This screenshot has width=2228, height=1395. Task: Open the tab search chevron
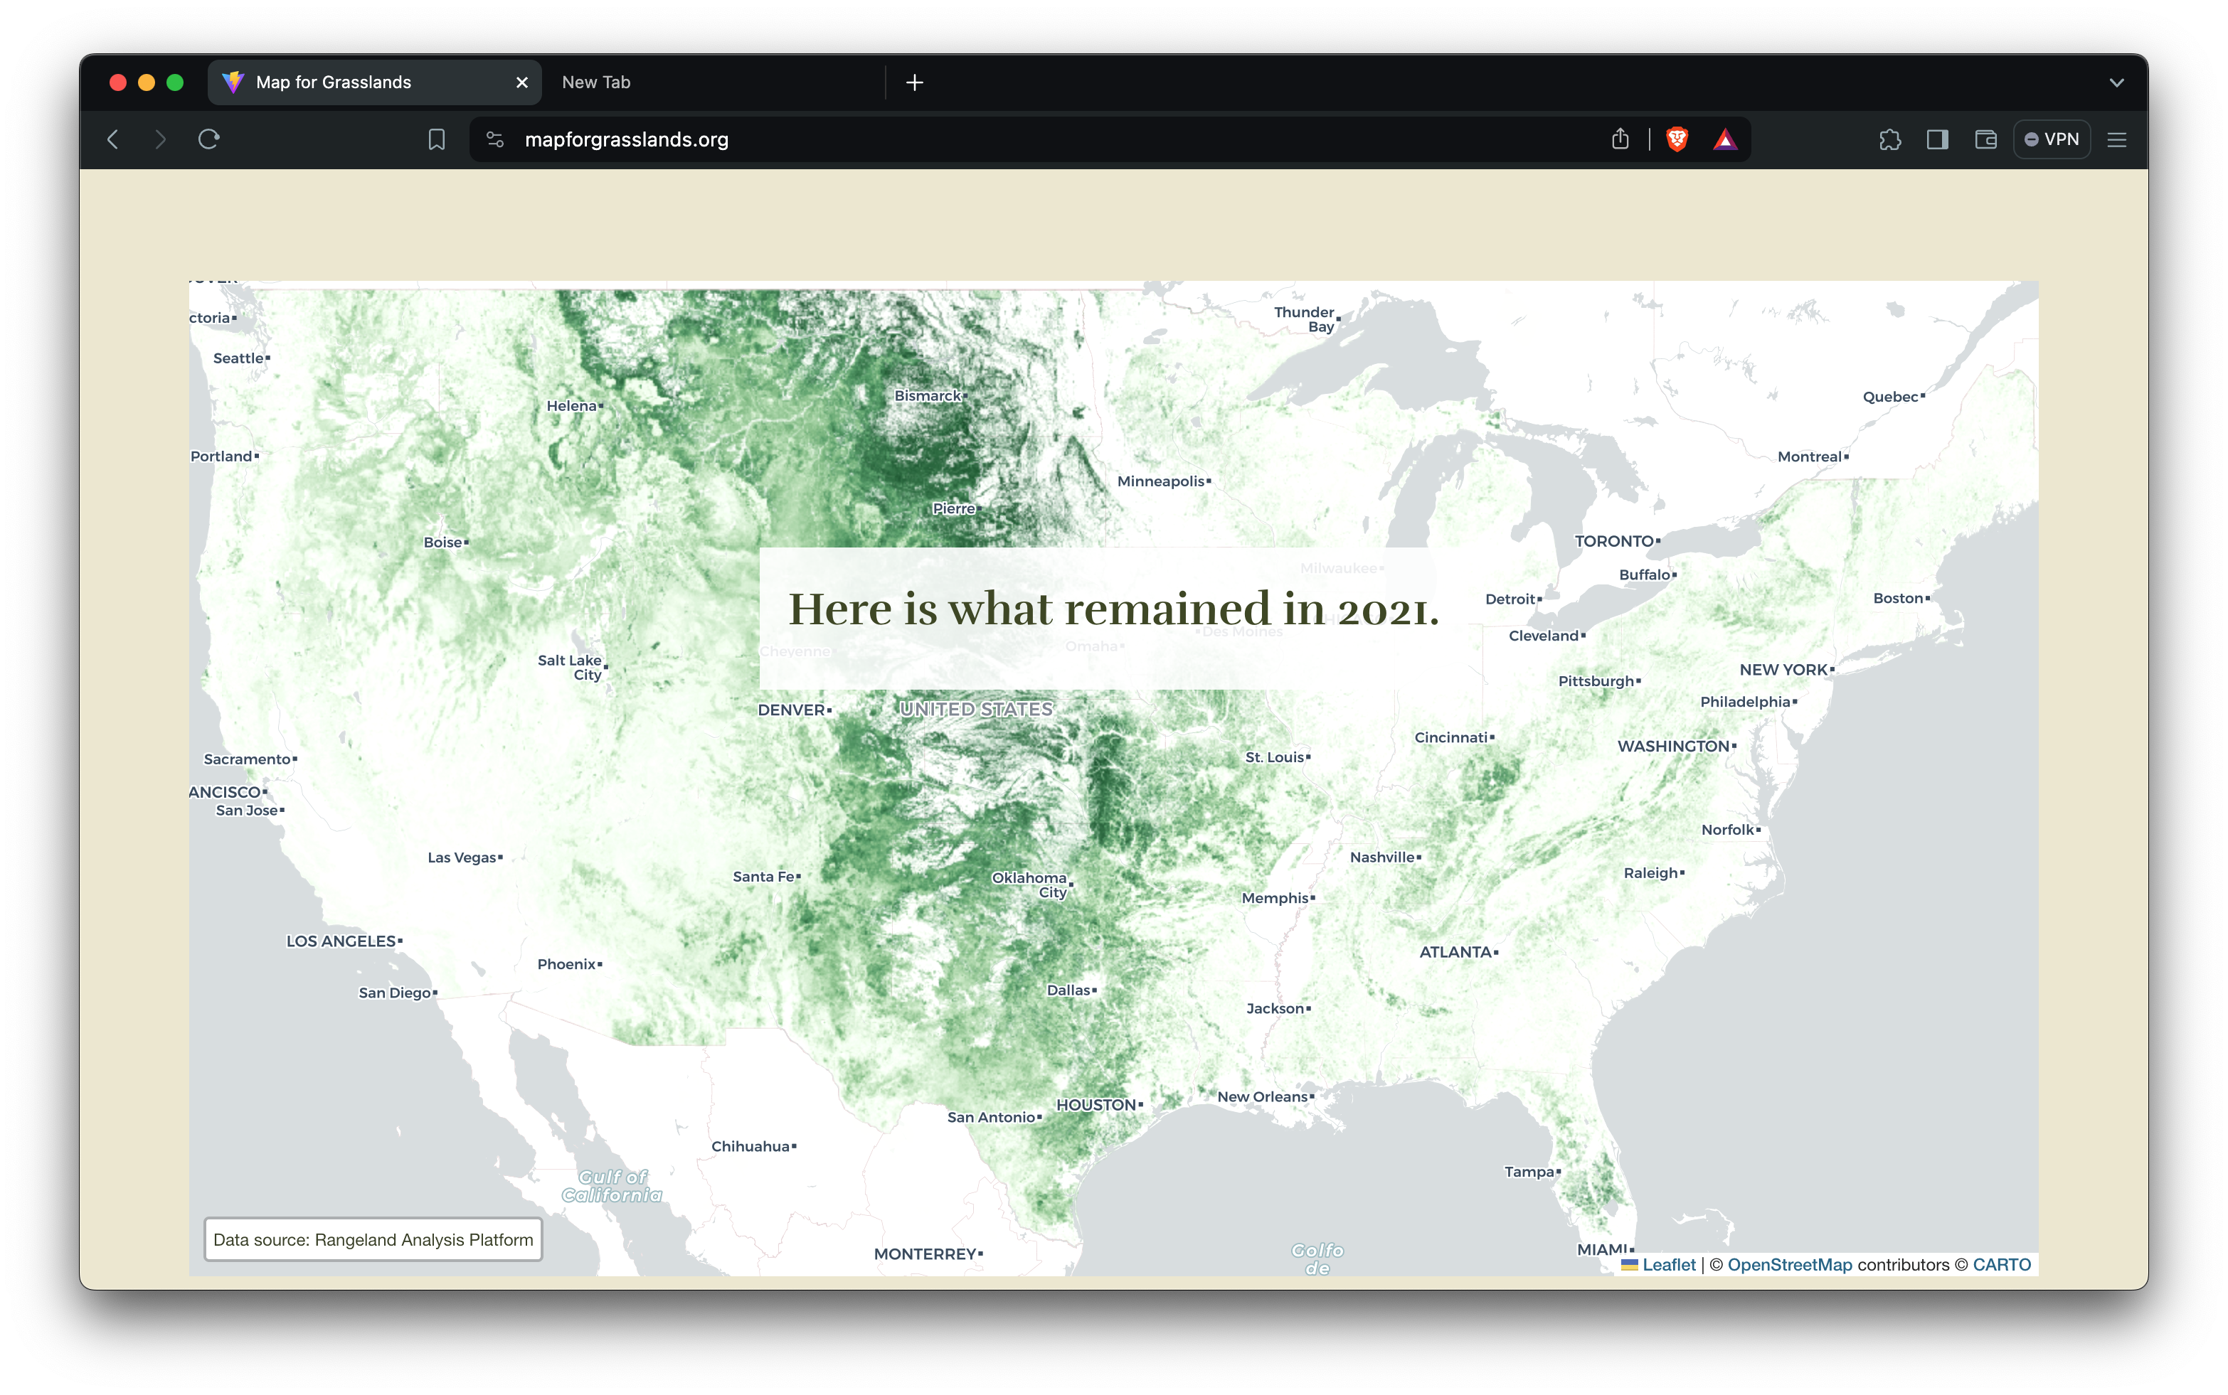[x=2116, y=82]
